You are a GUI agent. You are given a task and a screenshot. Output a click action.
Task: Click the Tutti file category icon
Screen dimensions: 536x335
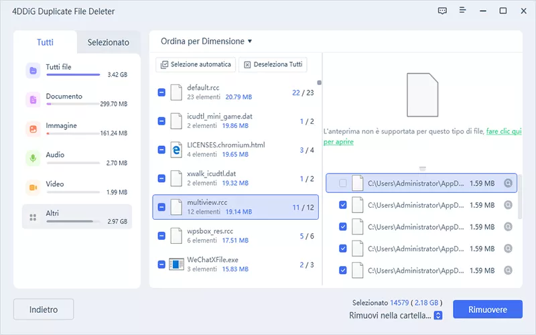point(33,71)
